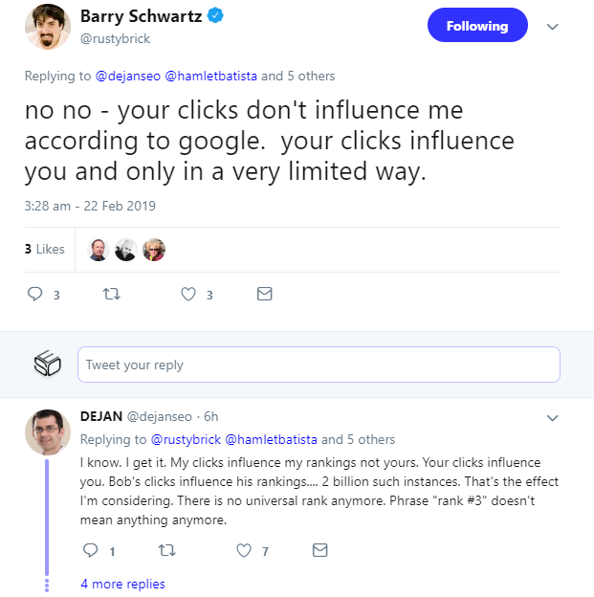Reply to Barry Schwartz's main tweet
594x597 pixels.
pyautogui.click(x=37, y=295)
